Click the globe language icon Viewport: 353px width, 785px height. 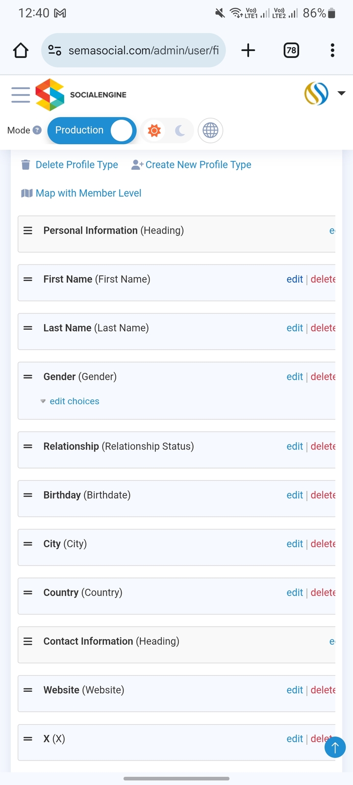(x=210, y=131)
